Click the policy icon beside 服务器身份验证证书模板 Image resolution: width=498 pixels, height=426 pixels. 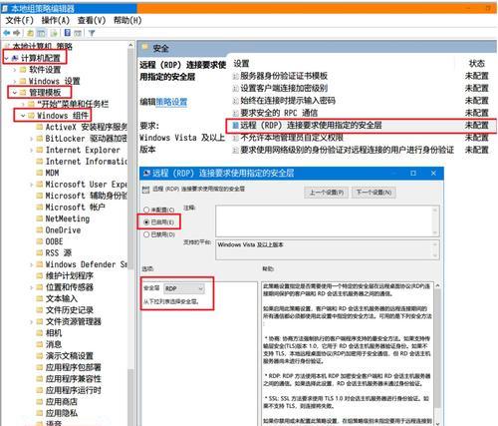coord(235,76)
